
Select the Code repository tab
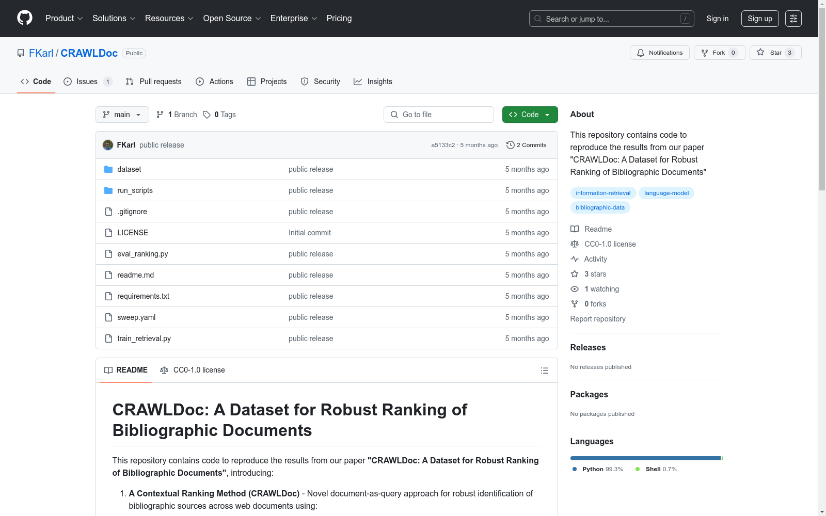[x=36, y=82]
